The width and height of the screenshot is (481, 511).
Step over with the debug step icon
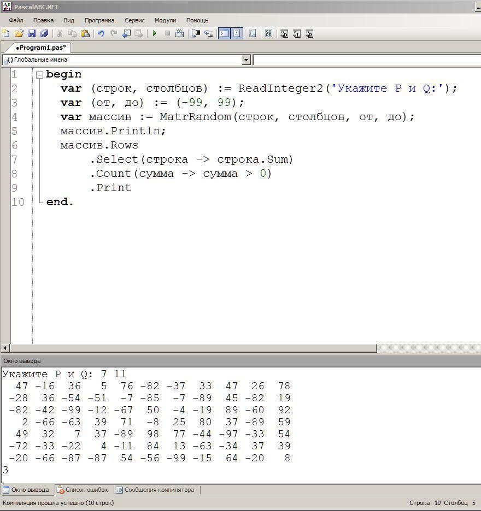196,33
